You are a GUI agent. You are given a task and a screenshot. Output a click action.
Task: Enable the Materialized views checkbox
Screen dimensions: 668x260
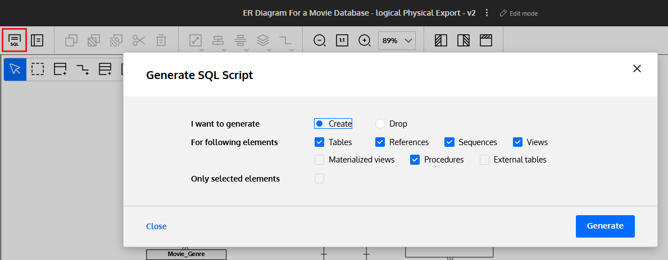(x=320, y=160)
